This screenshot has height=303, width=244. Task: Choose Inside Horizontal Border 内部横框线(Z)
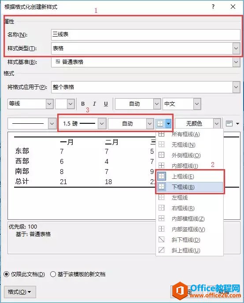coord(189,218)
